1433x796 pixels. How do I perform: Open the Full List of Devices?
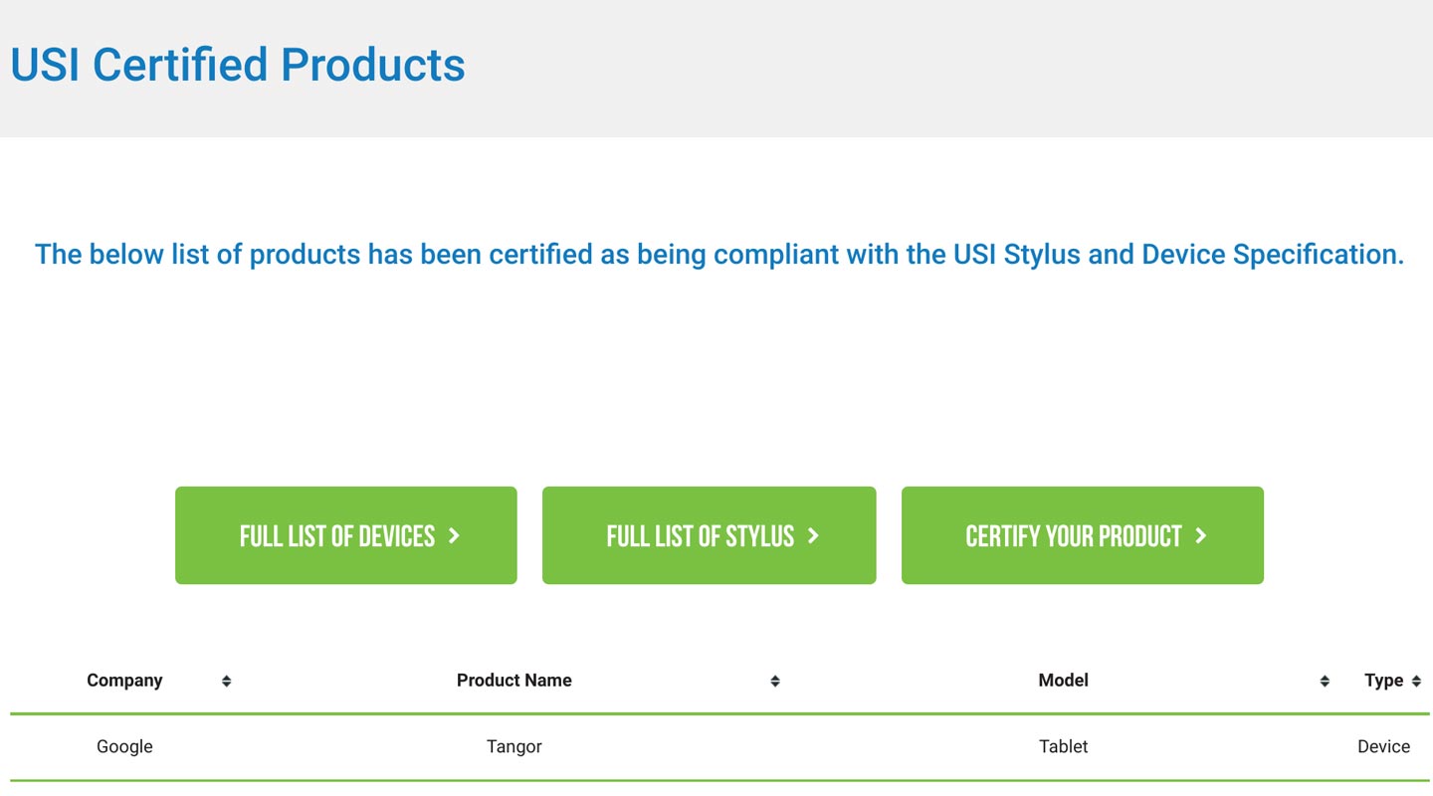point(336,536)
